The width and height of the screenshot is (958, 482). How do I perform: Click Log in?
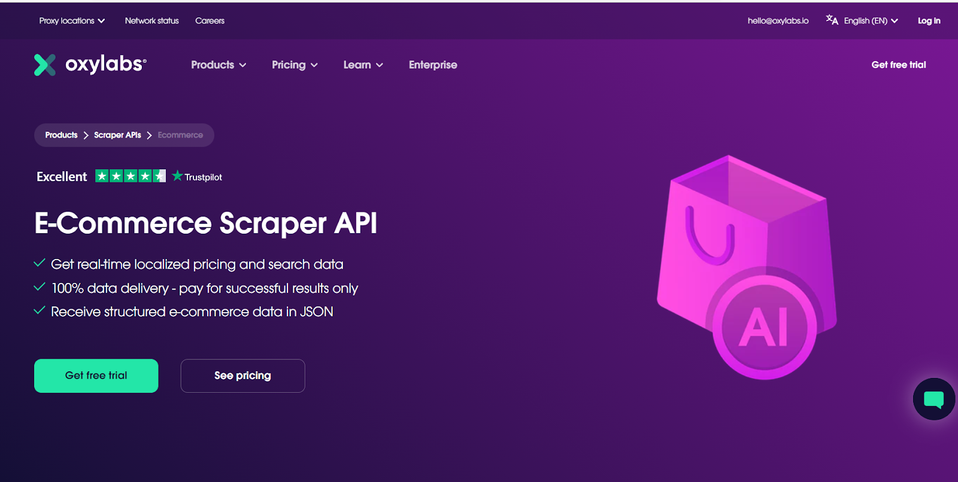pyautogui.click(x=929, y=20)
